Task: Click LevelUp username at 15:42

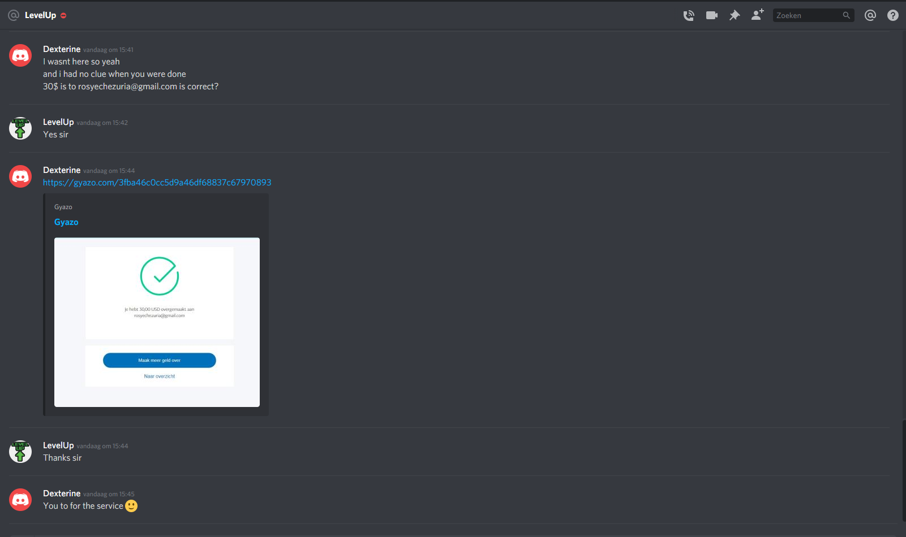Action: [x=58, y=122]
